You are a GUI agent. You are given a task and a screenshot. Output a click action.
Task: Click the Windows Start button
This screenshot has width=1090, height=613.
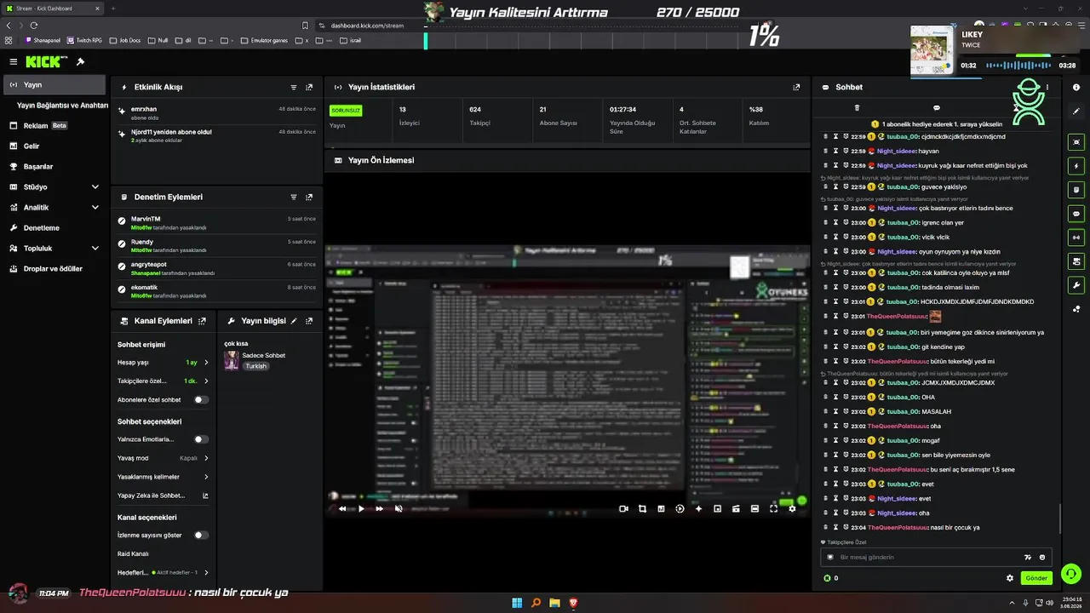pos(517,603)
